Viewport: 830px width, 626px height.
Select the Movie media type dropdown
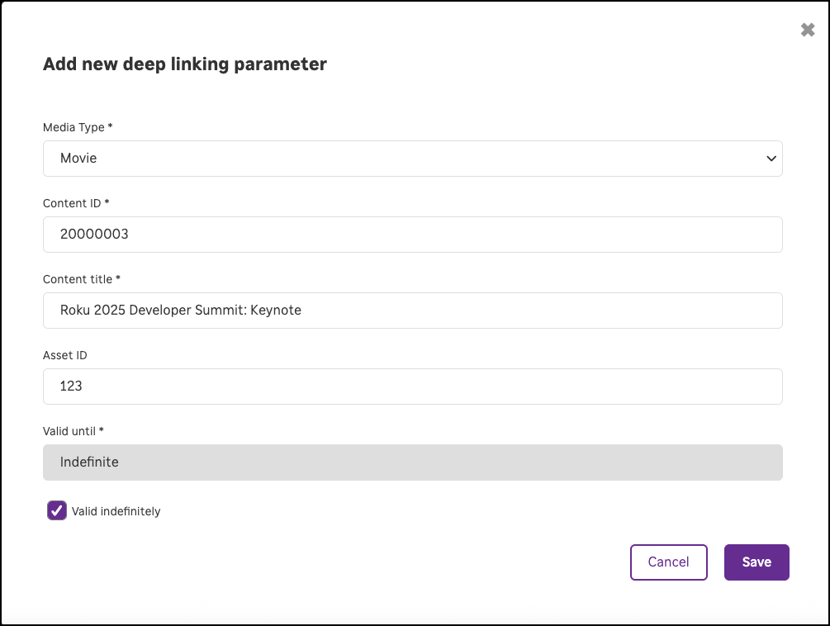pyautogui.click(x=413, y=159)
